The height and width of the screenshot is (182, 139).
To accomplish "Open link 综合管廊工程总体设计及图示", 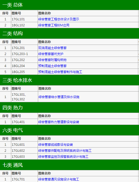I will pos(59,19).
